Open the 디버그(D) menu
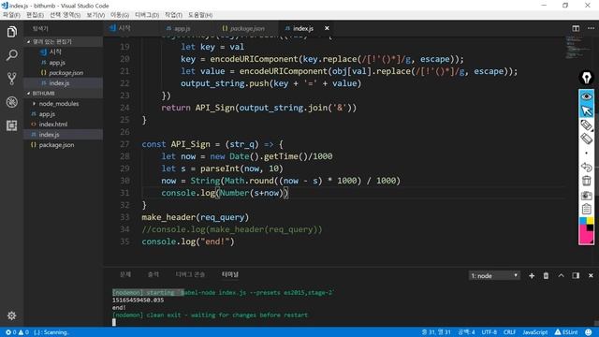This screenshot has width=599, height=337. coord(147,15)
